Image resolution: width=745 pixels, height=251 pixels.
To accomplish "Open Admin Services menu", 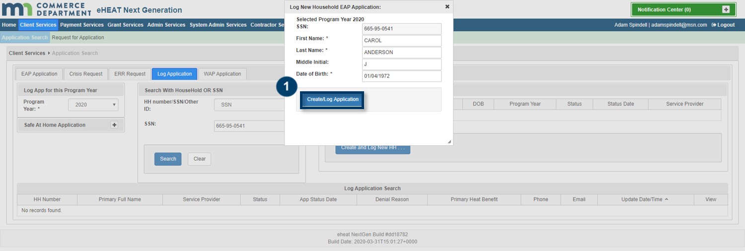I will coord(166,25).
